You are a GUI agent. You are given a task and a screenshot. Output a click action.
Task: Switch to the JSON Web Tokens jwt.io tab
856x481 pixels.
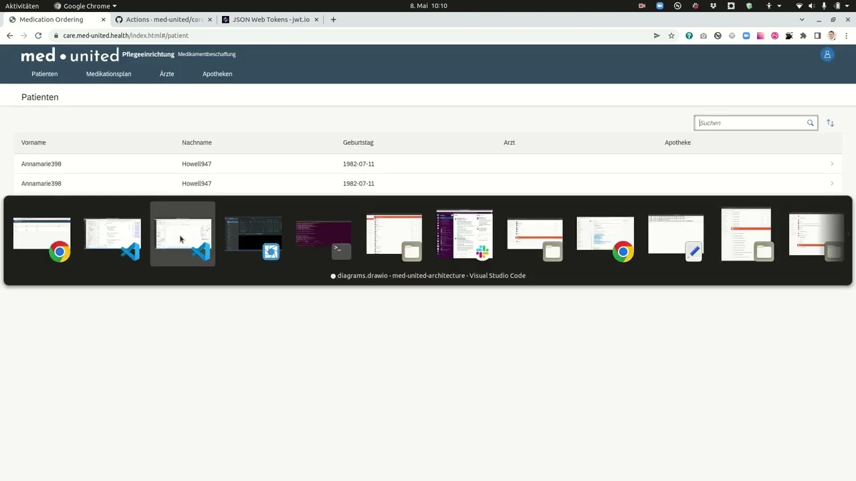click(270, 19)
